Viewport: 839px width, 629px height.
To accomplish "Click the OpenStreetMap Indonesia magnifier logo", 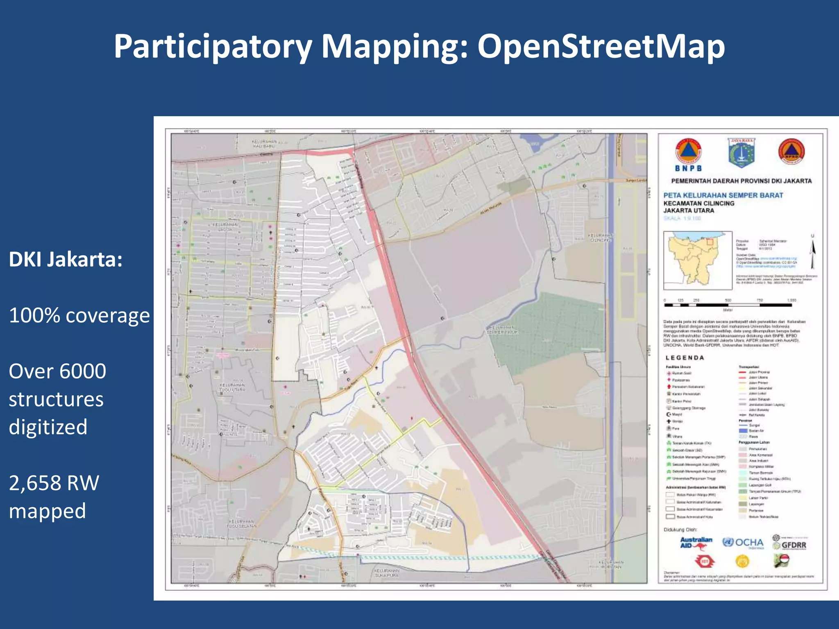I will 782,561.
